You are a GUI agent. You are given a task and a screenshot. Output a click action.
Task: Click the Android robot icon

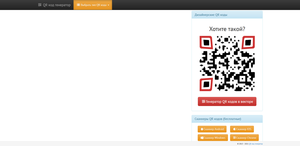(x=202, y=129)
